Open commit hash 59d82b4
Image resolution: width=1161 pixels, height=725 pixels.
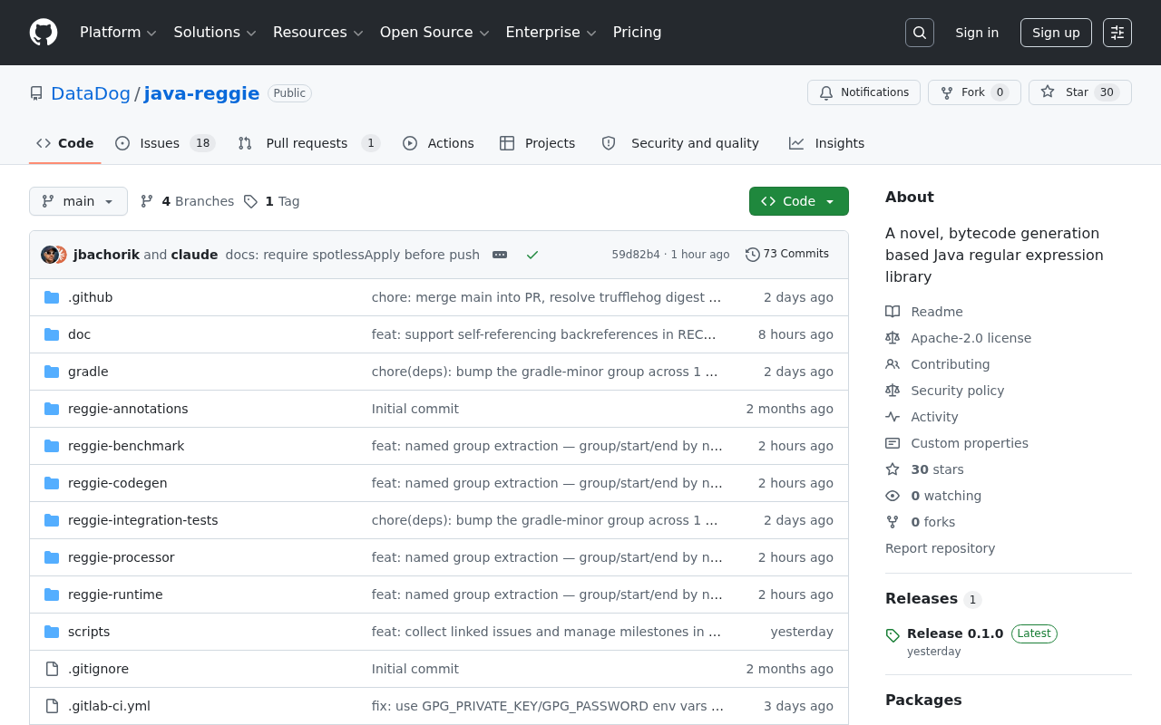[636, 255]
